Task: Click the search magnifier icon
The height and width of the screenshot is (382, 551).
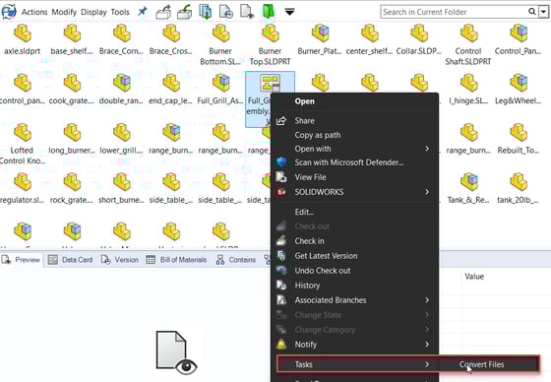Action: pos(532,12)
